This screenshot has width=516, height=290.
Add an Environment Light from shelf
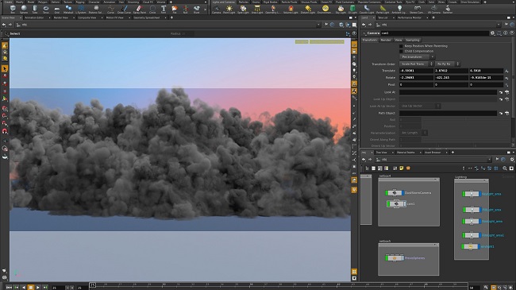(x=325, y=10)
